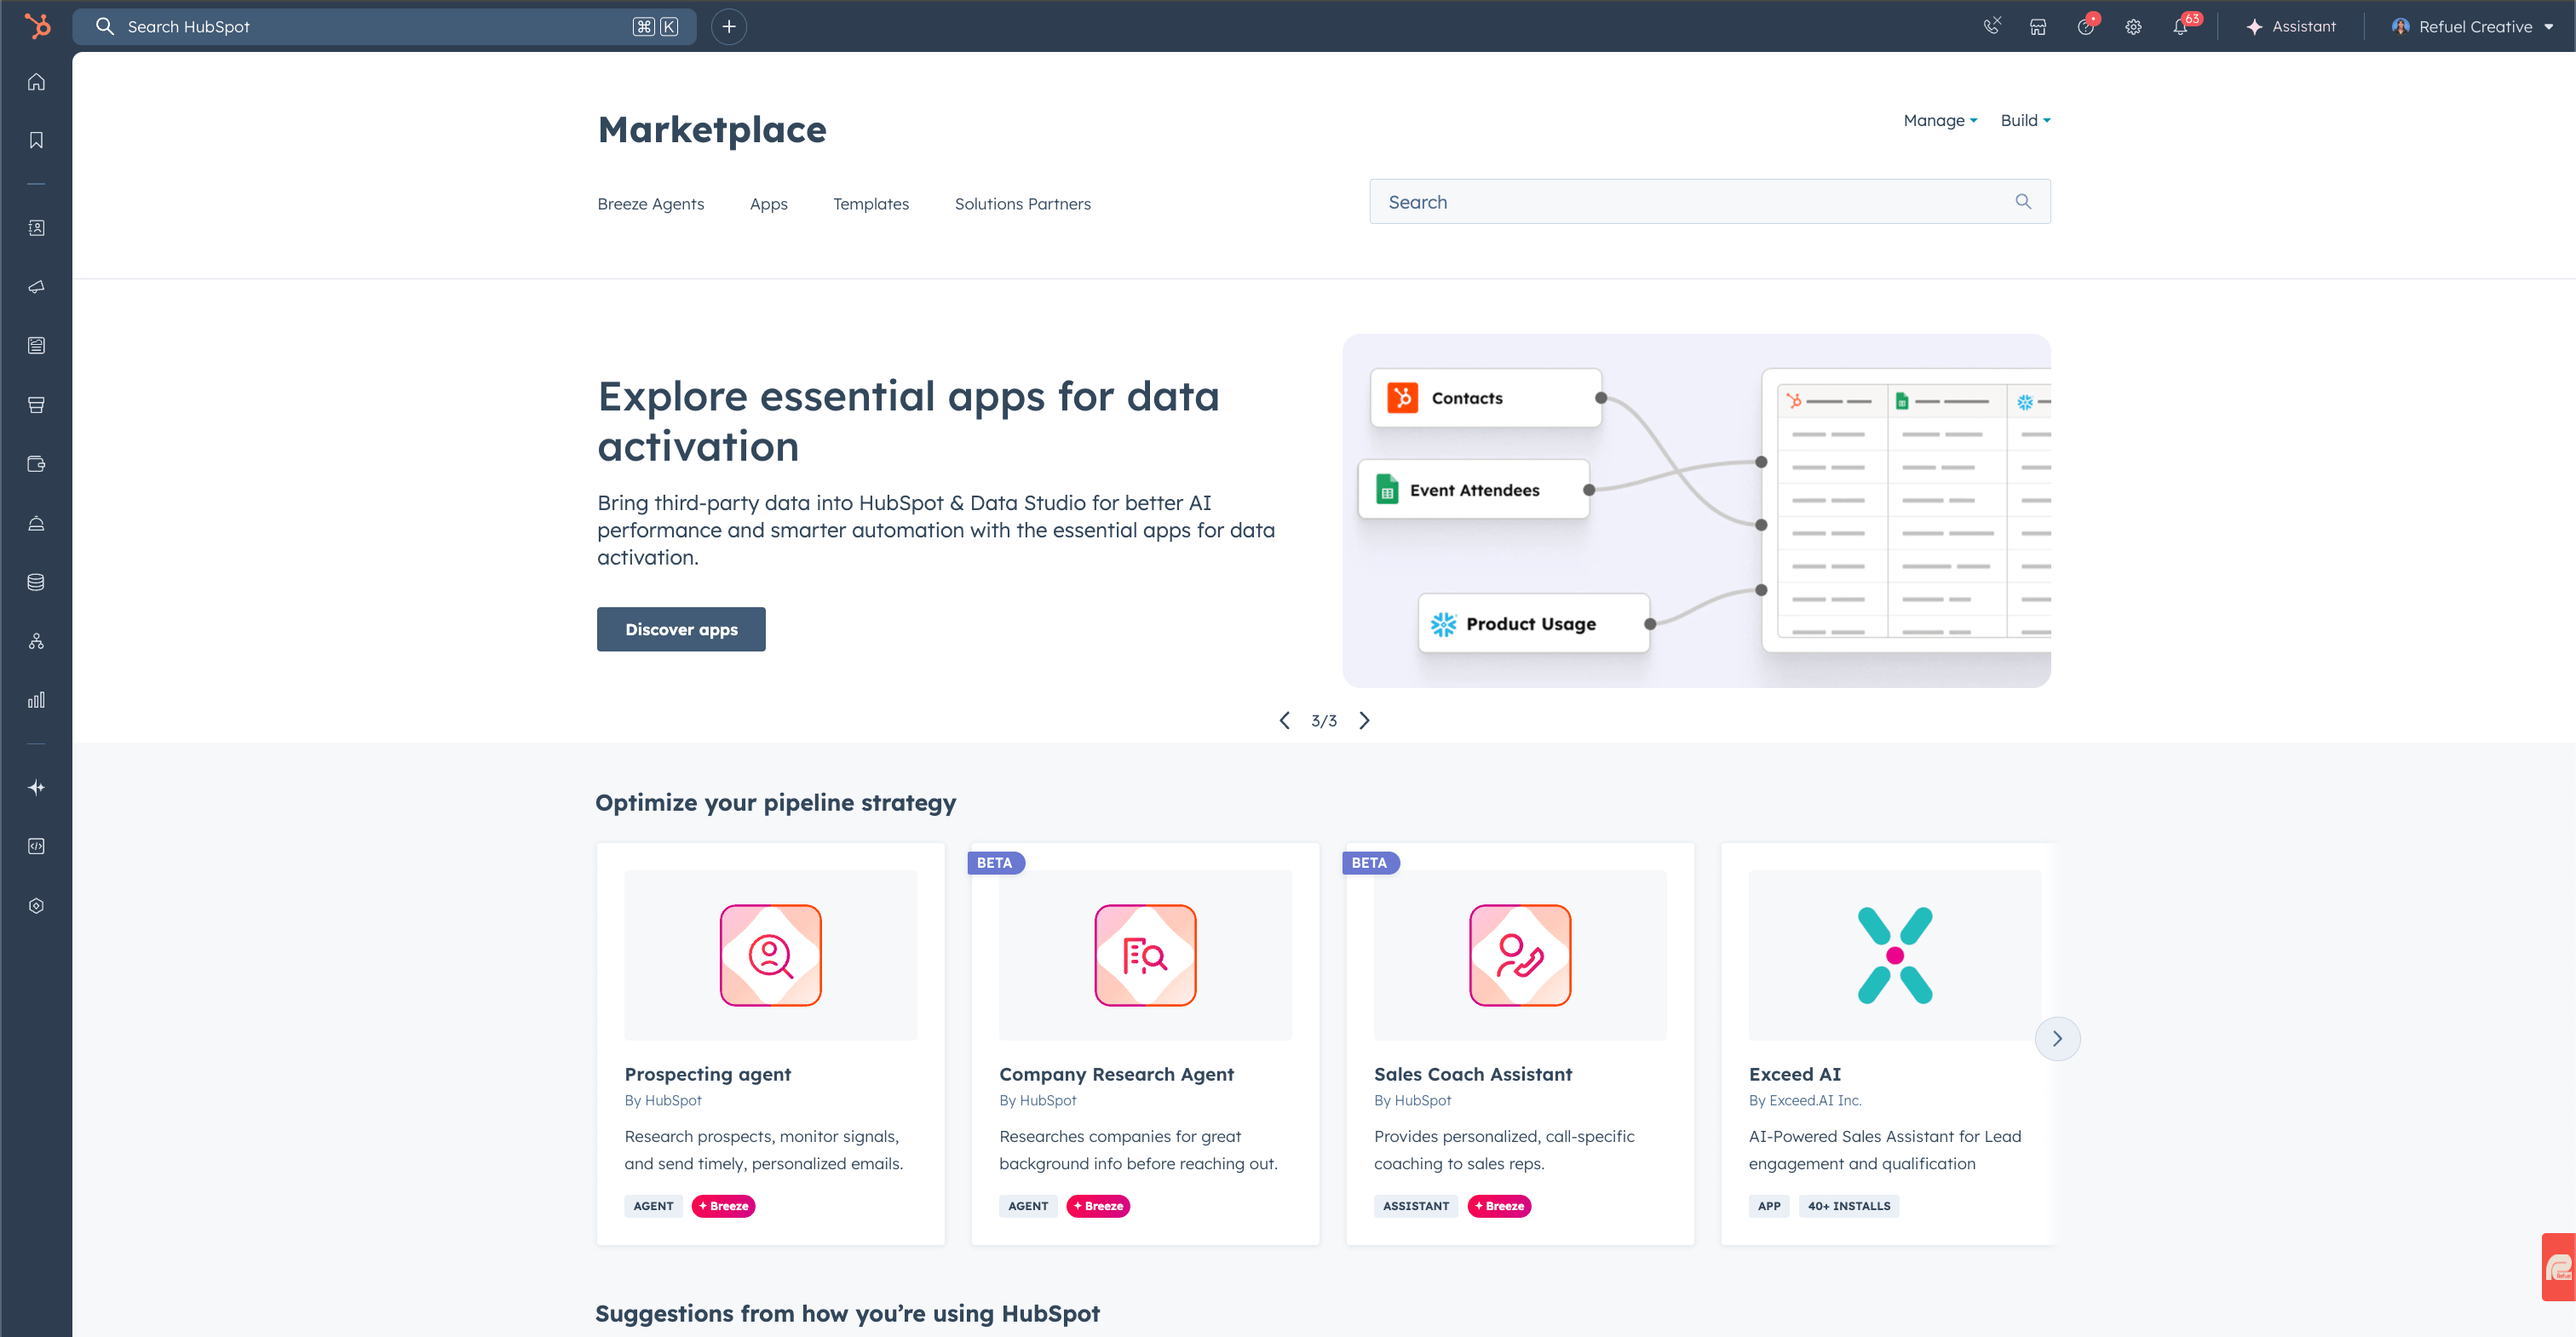Viewport: 2576px width, 1337px height.
Task: Open the Assistant button
Action: point(2290,27)
